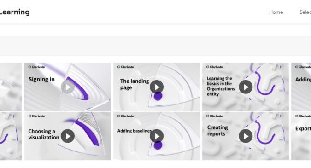This screenshot has width=311, height=168.
Task: Play the Choosing a visualization video
Action: (68, 136)
